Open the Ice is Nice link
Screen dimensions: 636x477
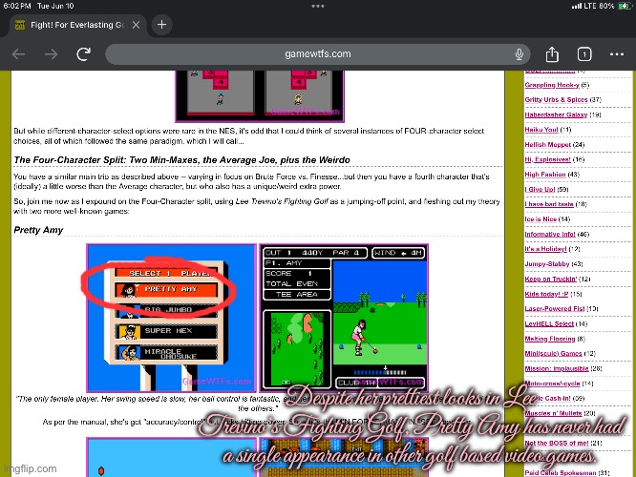click(x=541, y=218)
